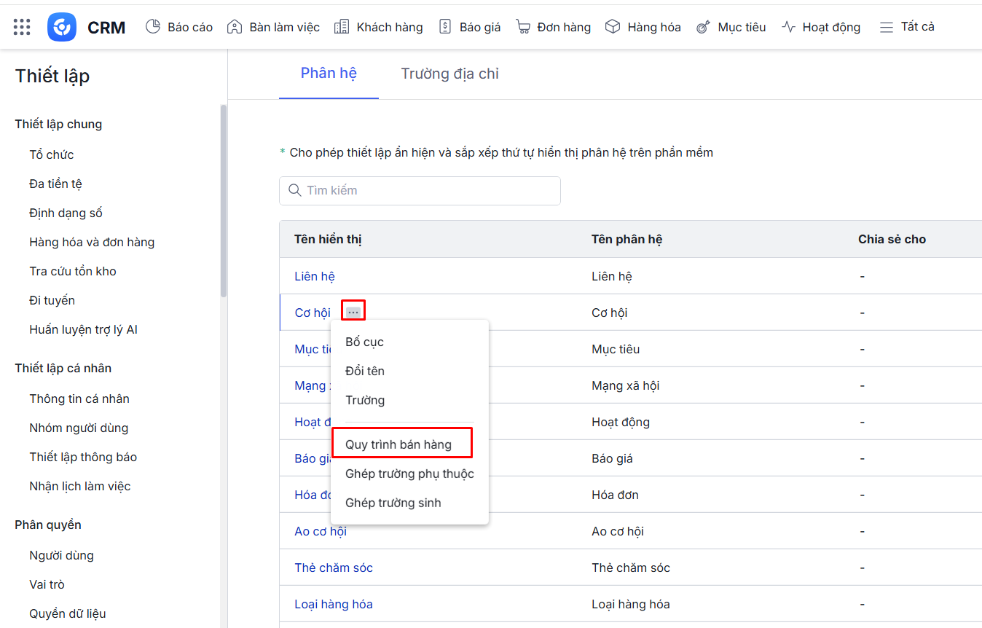
Task: Open Khách hàng customers module
Action: click(378, 27)
